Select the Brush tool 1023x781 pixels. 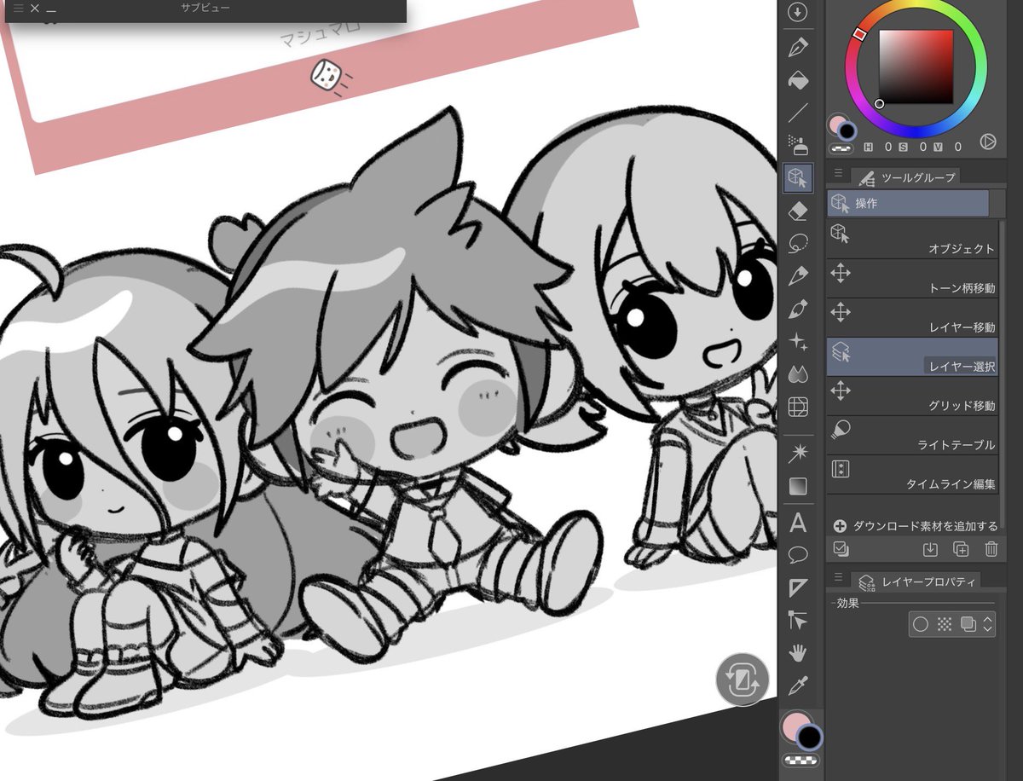(x=798, y=308)
